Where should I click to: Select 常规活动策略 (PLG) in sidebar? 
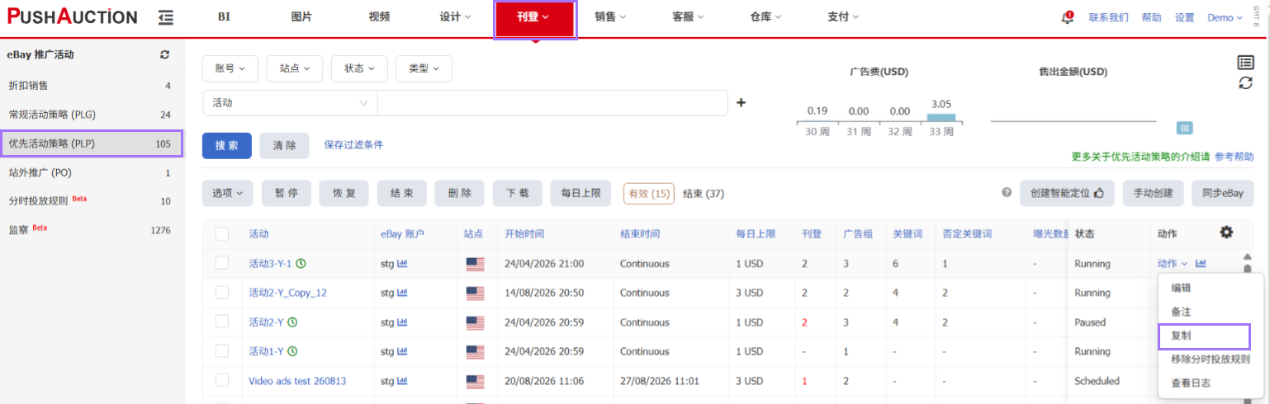(91, 114)
